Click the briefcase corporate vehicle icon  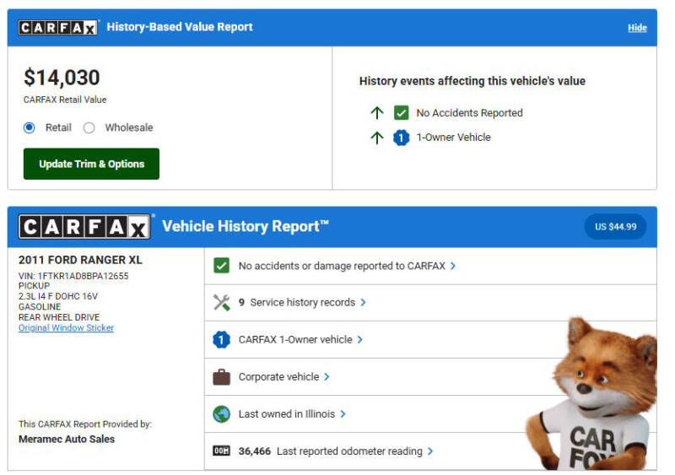click(221, 377)
